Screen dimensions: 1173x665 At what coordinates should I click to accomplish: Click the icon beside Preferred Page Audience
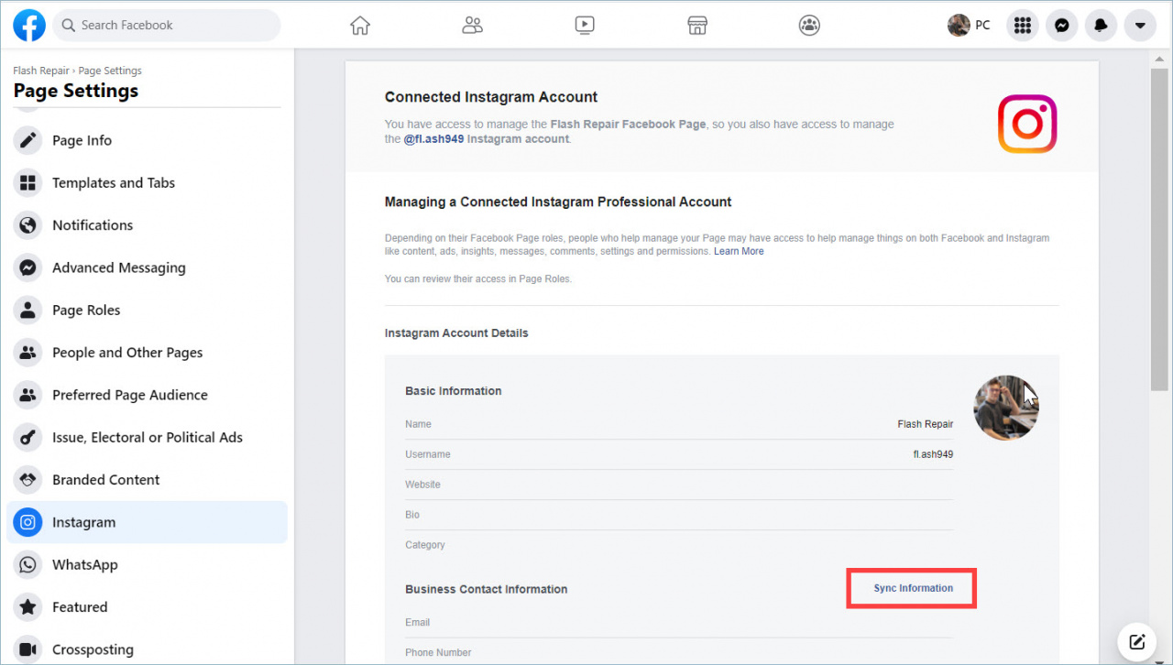coord(28,395)
